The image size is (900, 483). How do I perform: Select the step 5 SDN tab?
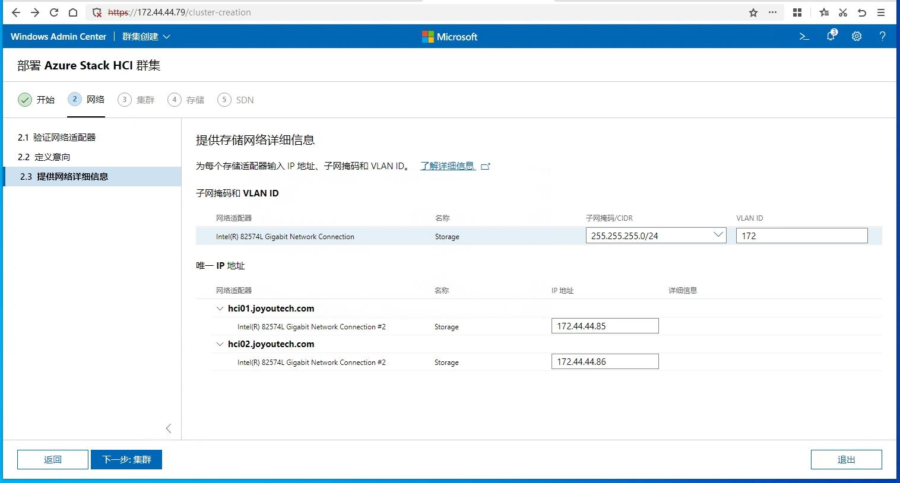[x=236, y=100]
